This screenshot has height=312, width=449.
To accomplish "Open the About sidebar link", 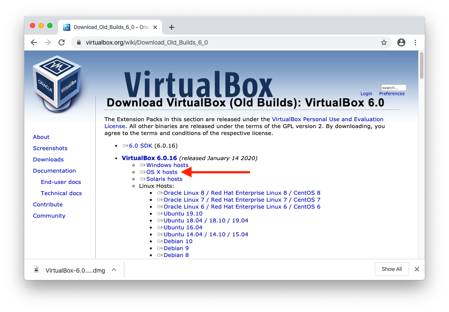I will click(x=41, y=137).
